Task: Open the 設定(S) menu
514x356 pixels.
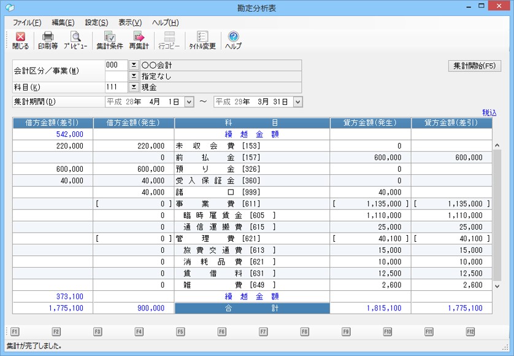Action: coord(96,23)
